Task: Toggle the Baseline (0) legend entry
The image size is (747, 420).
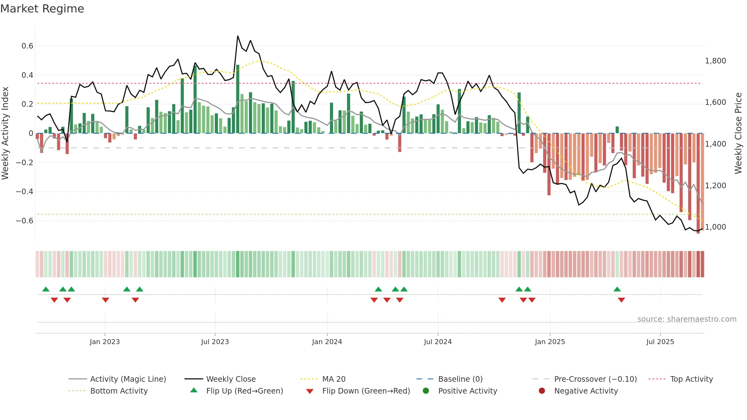Action: pyautogui.click(x=449, y=379)
